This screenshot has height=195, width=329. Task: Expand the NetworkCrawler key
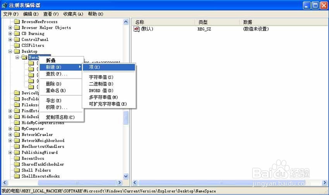(10, 134)
